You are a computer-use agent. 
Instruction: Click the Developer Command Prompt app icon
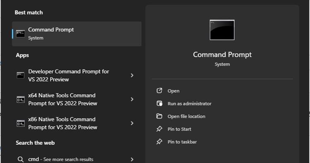(x=20, y=75)
